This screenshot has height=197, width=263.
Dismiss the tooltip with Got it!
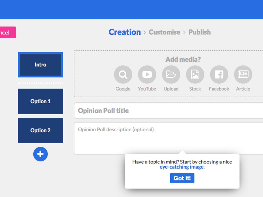point(182,178)
